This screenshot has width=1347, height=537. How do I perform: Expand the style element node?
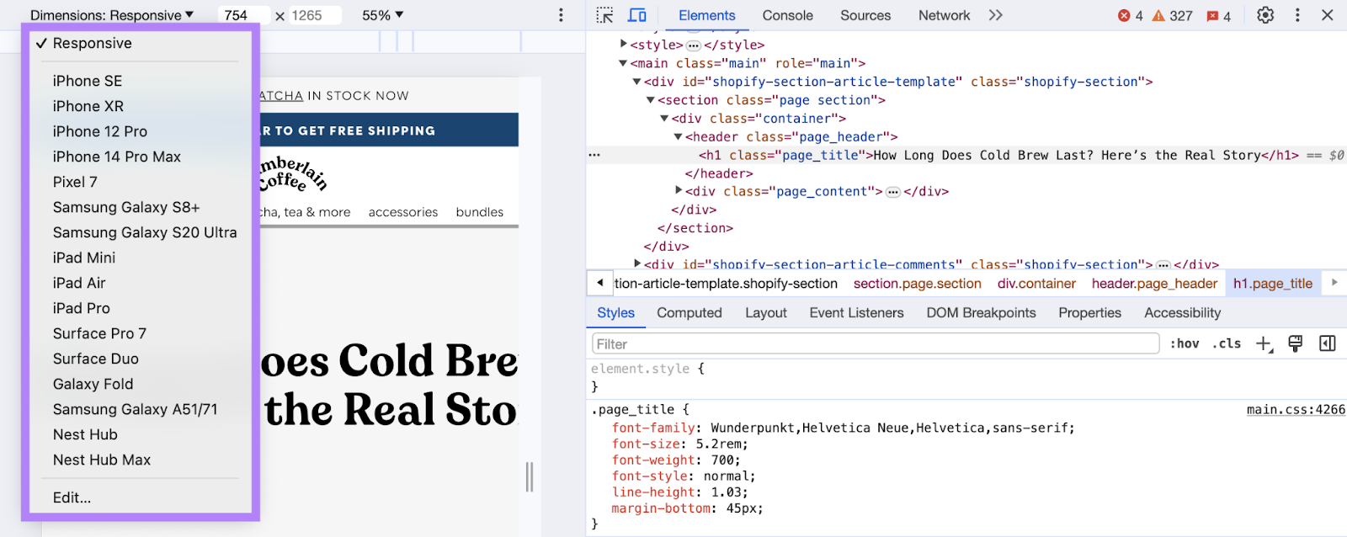click(x=624, y=44)
